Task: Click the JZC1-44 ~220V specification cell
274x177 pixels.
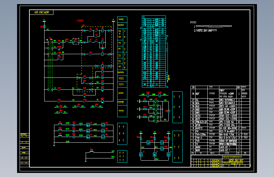Action: [x=228, y=106]
